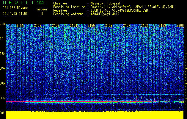Click the 2200 time marker
Image resolution: width=187 pixels, height=119 pixels.
click(x=180, y=26)
